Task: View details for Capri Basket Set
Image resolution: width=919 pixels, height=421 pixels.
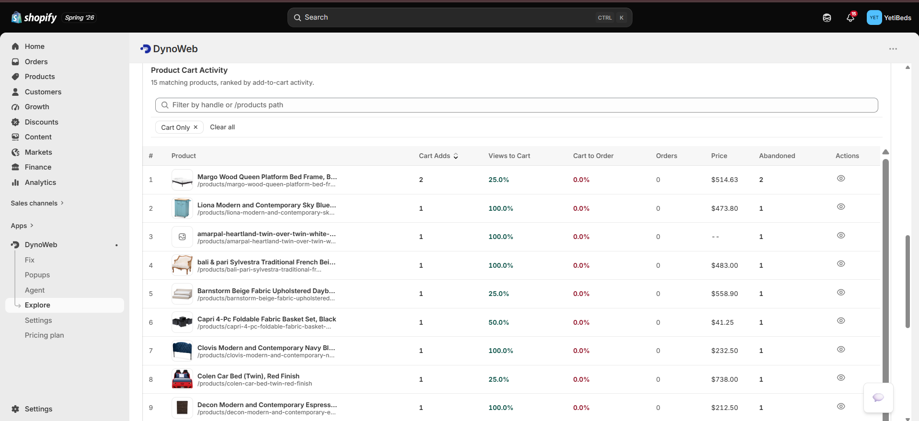Action: pyautogui.click(x=841, y=320)
